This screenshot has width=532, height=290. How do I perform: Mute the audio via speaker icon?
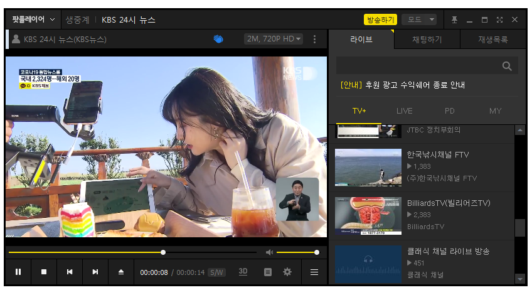click(269, 252)
